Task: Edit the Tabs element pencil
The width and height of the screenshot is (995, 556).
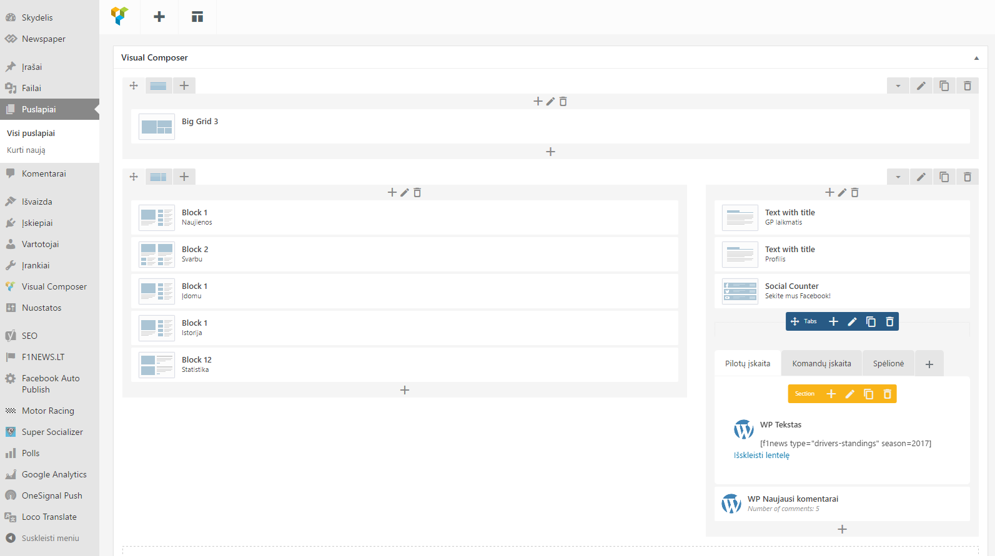Action: coord(852,321)
